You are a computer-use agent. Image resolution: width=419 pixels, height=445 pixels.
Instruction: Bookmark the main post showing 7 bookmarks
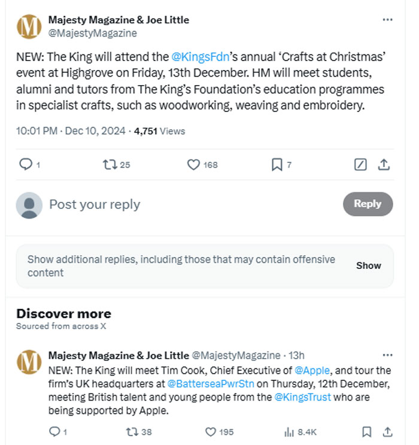tap(277, 165)
